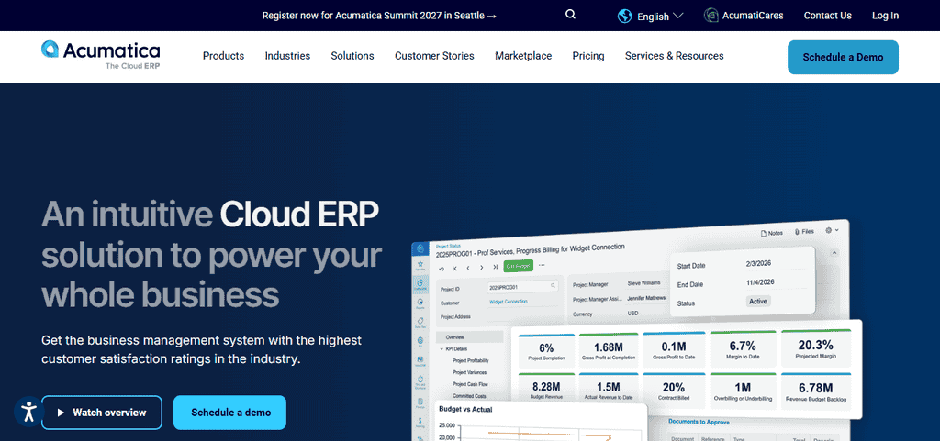Click the End Date value 11/4/2026
The height and width of the screenshot is (441, 940).
[x=760, y=282]
